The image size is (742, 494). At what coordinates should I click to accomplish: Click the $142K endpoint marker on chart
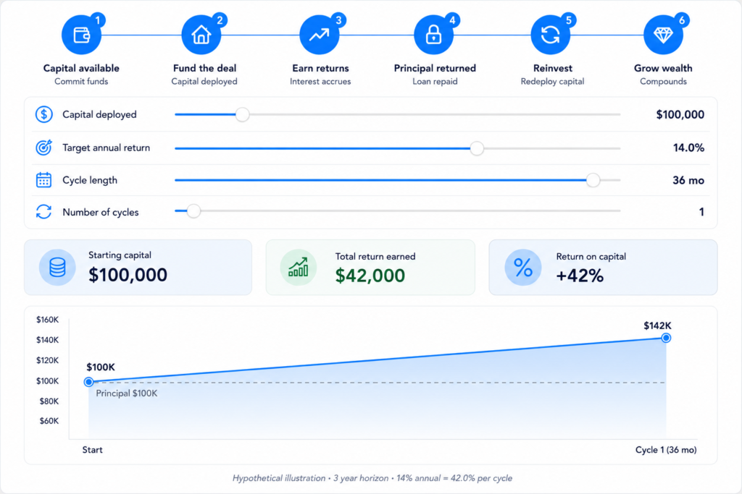[666, 338]
